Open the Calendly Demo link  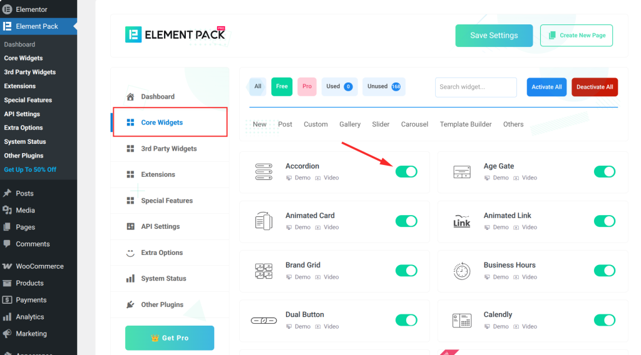coord(496,326)
